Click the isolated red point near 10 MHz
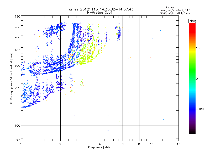 click(x=151, y=58)
